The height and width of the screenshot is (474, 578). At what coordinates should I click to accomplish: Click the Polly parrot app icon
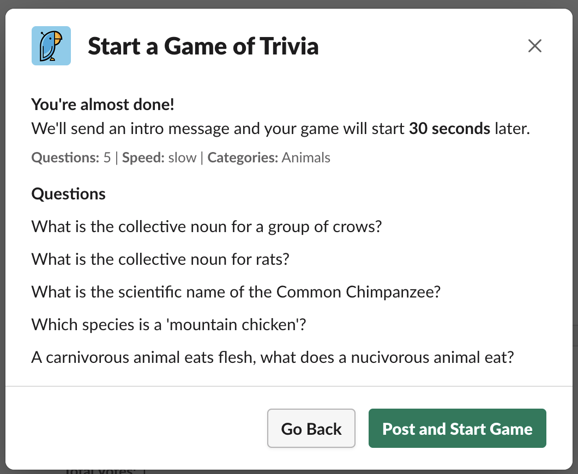point(51,46)
